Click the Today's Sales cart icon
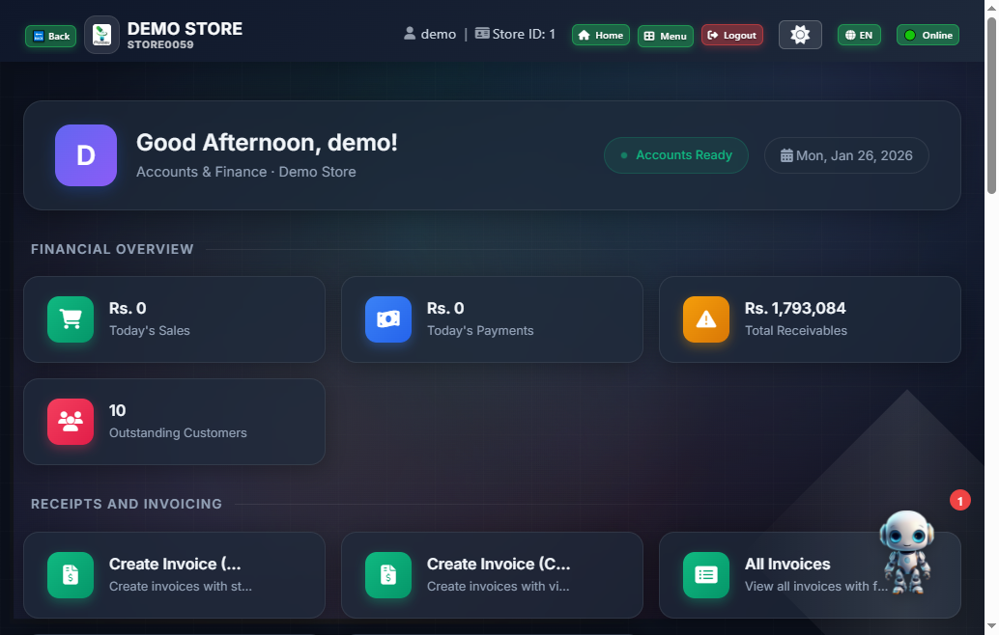Image resolution: width=999 pixels, height=635 pixels. pyautogui.click(x=71, y=319)
